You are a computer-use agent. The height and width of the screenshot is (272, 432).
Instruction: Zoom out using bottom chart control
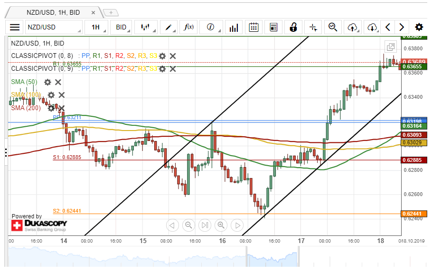pos(188,225)
